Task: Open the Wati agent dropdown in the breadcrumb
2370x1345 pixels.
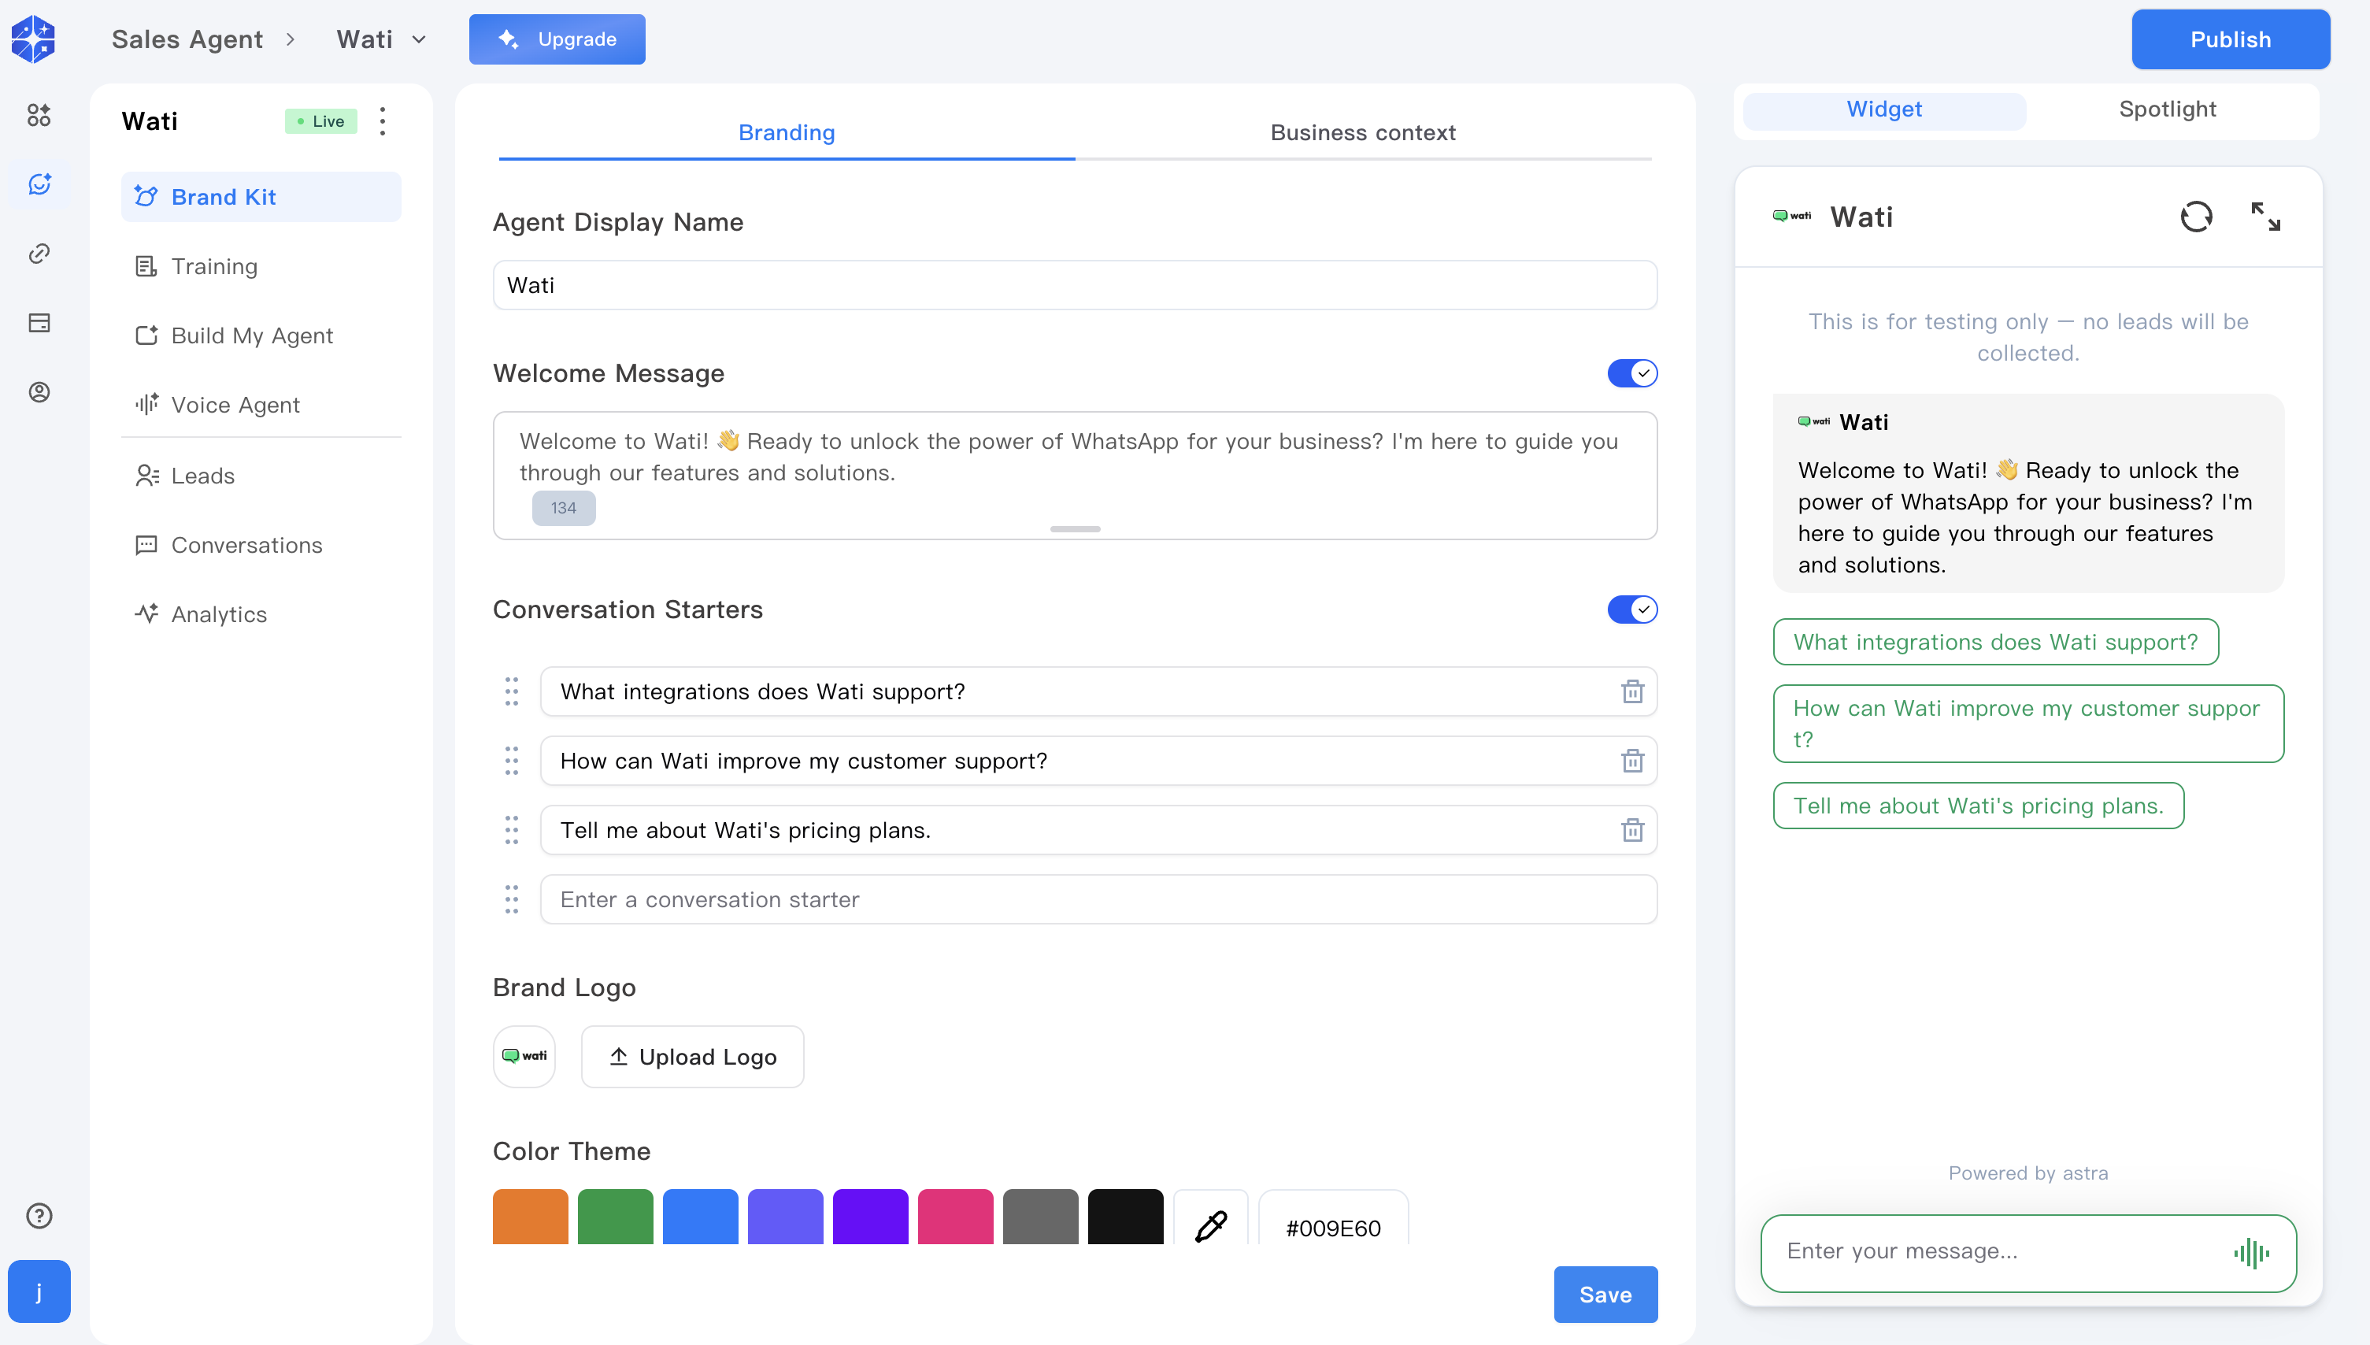Action: (x=381, y=39)
